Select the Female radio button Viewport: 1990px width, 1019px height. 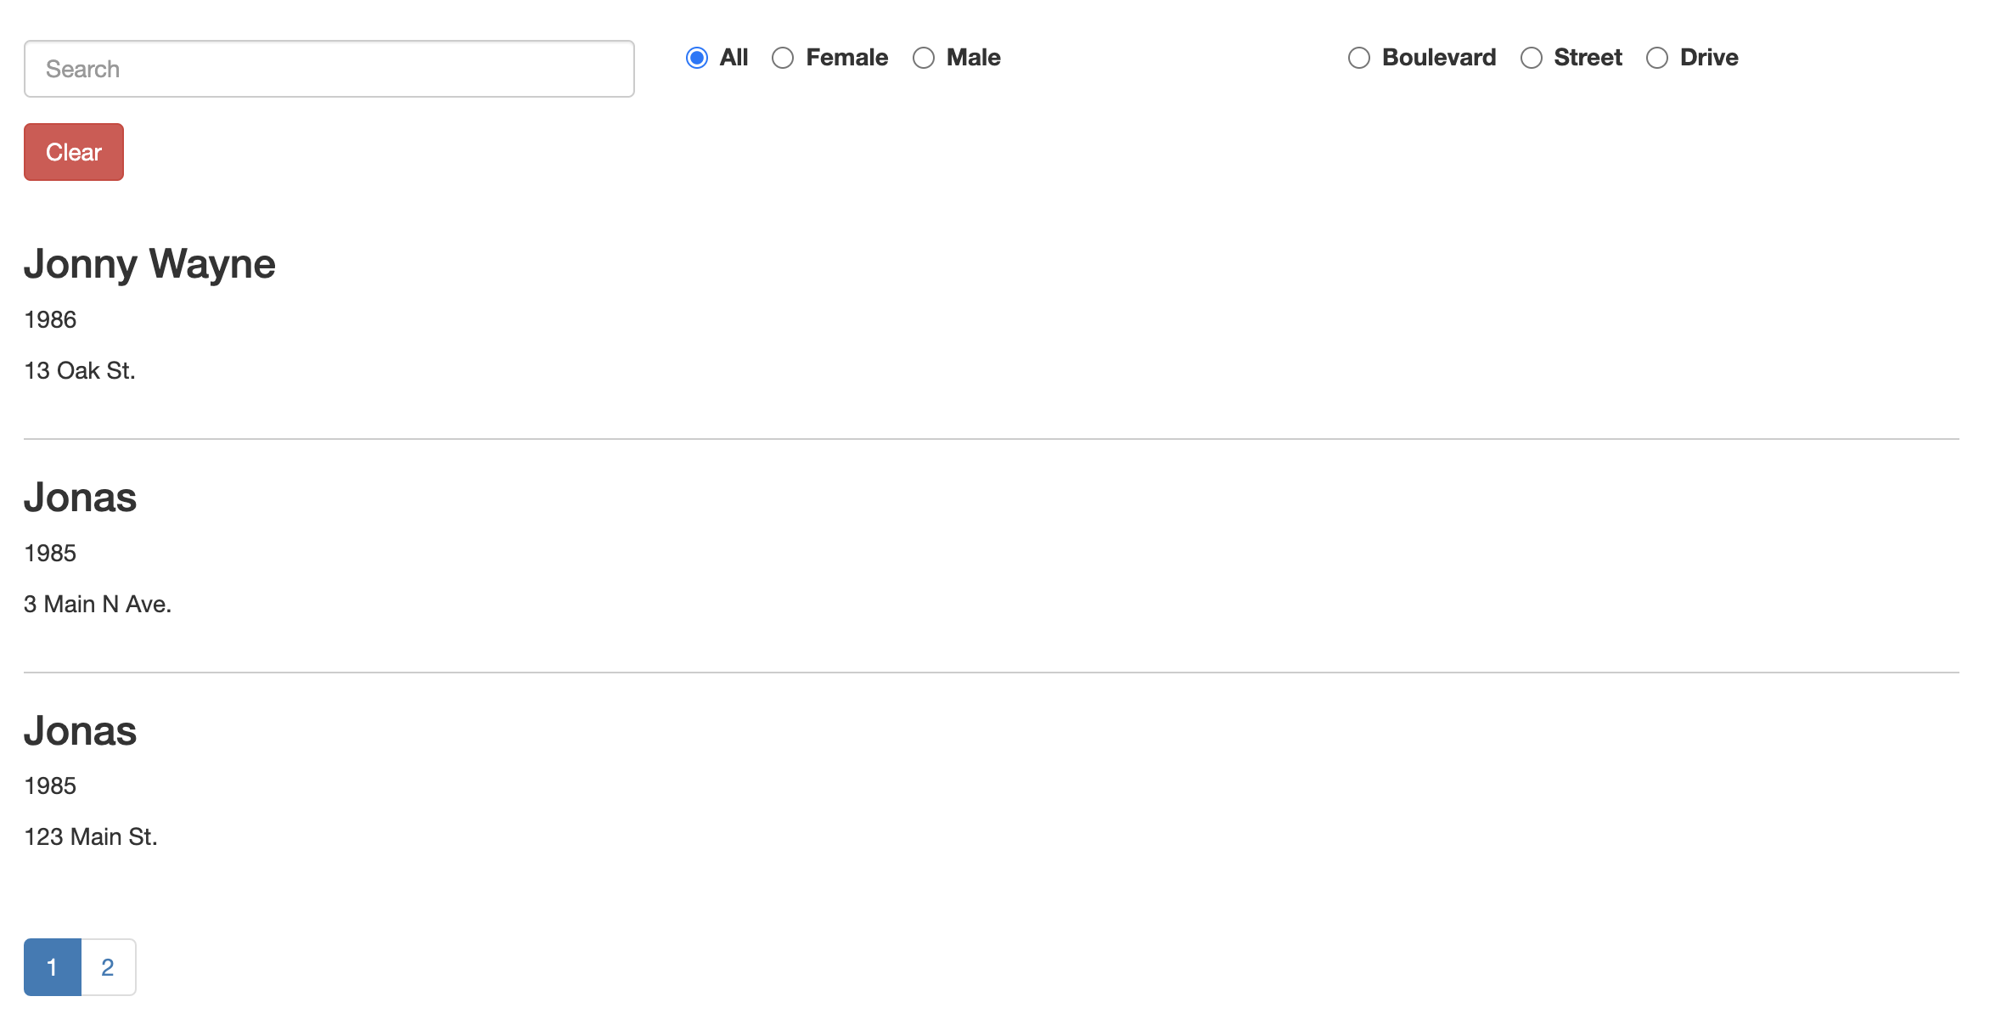(x=782, y=57)
